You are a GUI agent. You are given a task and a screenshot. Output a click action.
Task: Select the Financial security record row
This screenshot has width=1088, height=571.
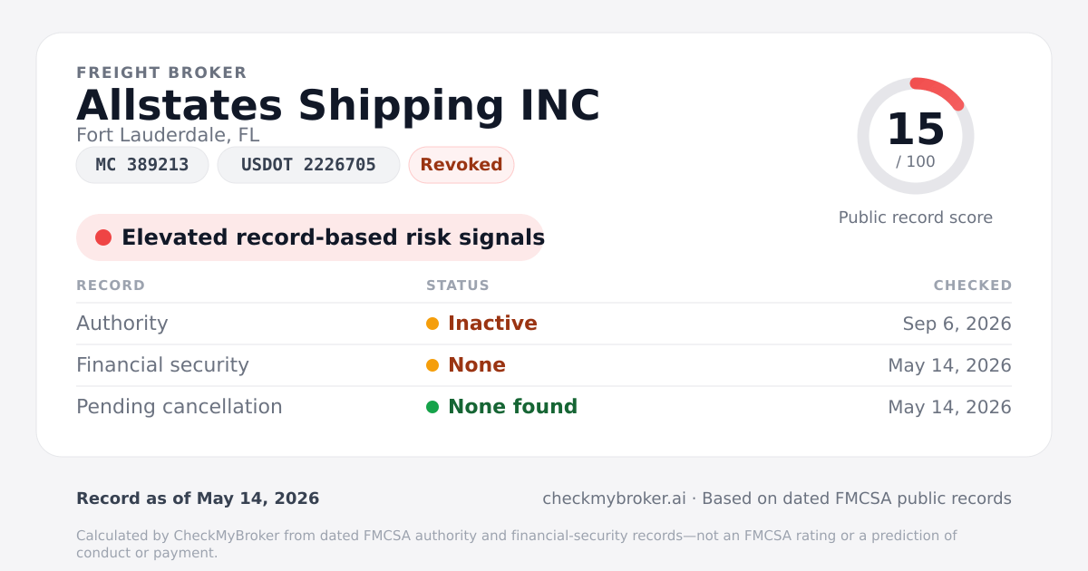click(544, 365)
